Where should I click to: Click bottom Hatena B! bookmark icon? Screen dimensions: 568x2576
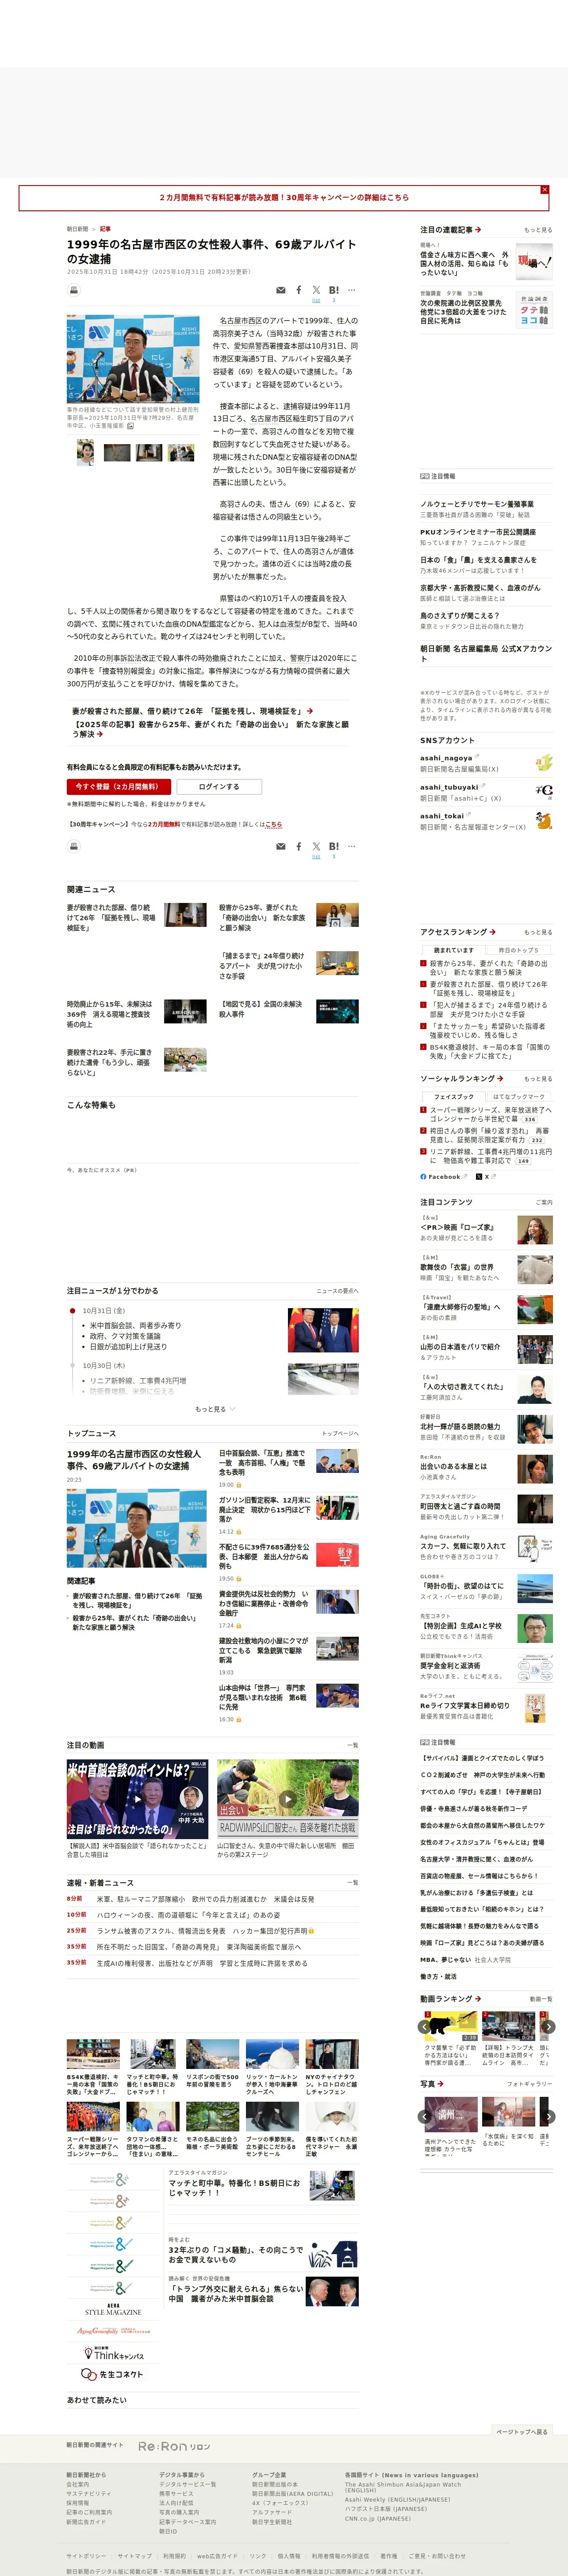pos(334,846)
